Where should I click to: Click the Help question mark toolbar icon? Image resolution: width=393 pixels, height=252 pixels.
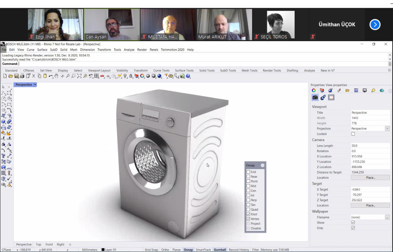188,76
